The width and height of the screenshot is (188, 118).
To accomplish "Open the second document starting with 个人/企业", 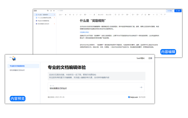I will pos(44,18).
